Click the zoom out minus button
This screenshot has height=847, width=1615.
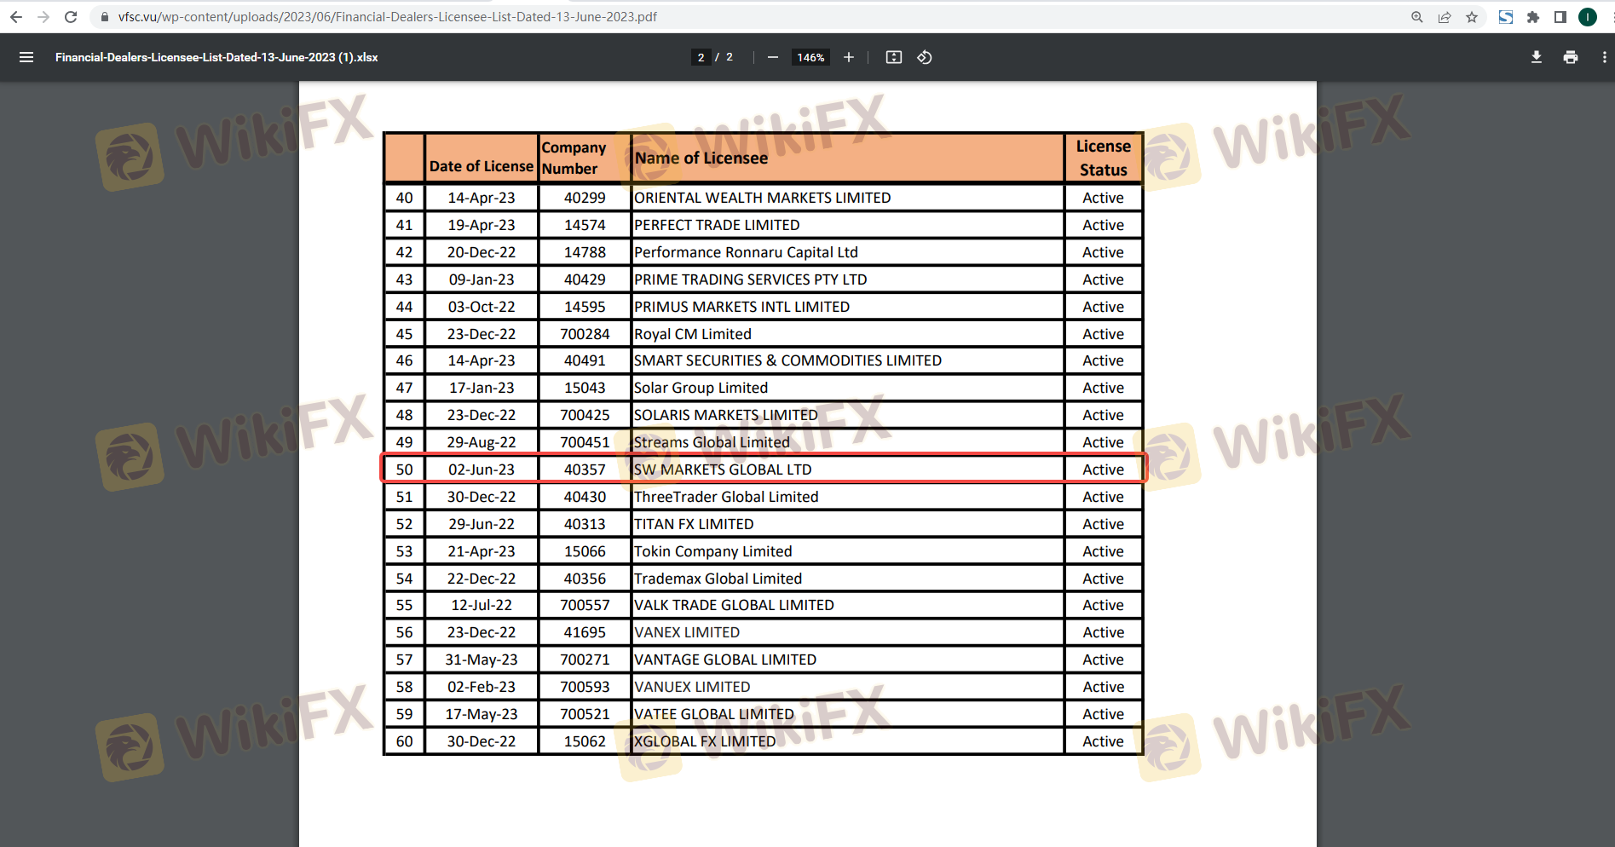pyautogui.click(x=772, y=57)
